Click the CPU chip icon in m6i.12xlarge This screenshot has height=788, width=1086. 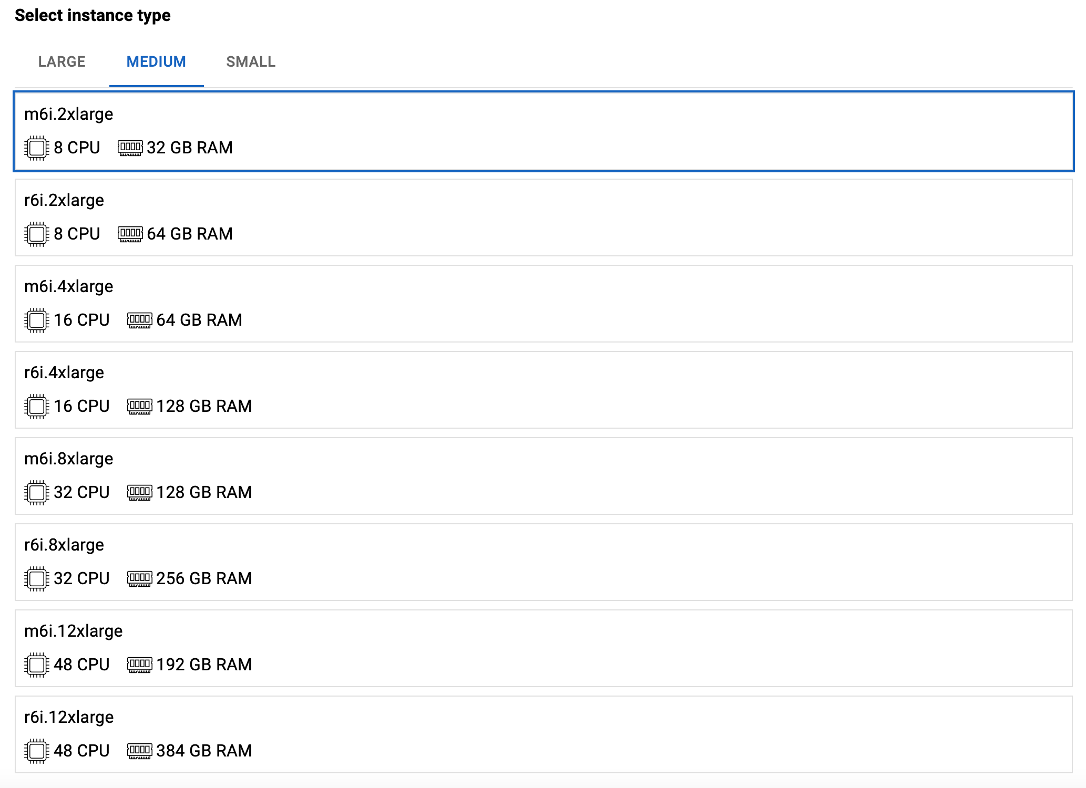click(37, 665)
